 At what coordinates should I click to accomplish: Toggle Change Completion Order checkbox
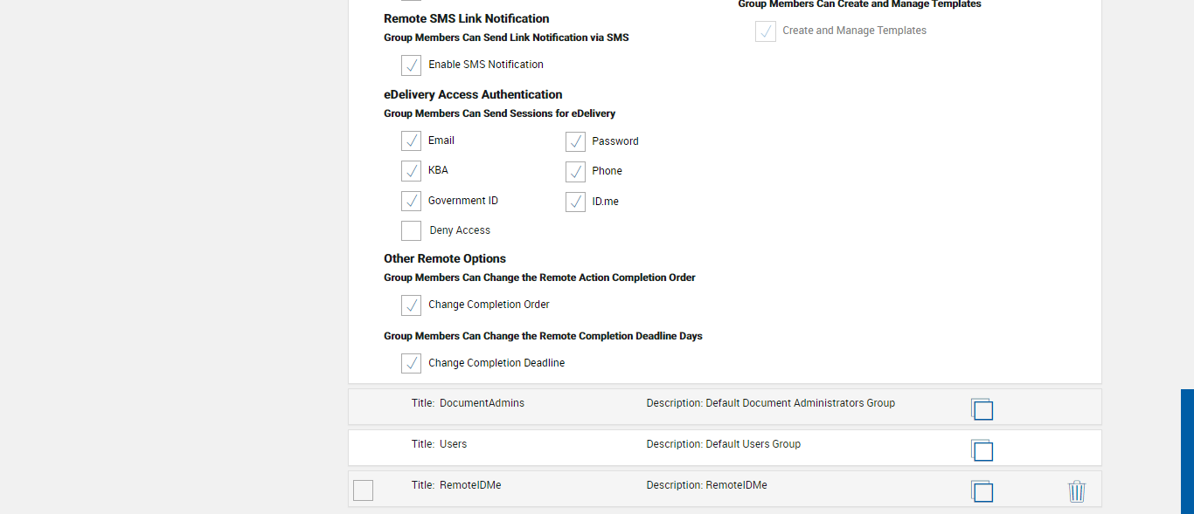(411, 305)
